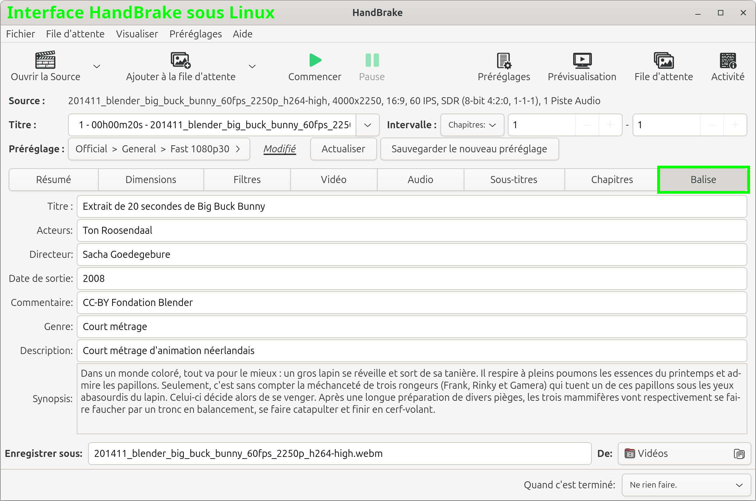Click the Source file information text

click(x=334, y=101)
